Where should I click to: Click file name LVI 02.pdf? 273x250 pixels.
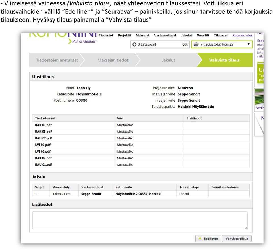[x=43, y=151]
